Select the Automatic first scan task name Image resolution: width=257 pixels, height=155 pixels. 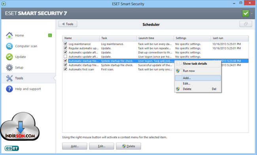tap(81, 70)
